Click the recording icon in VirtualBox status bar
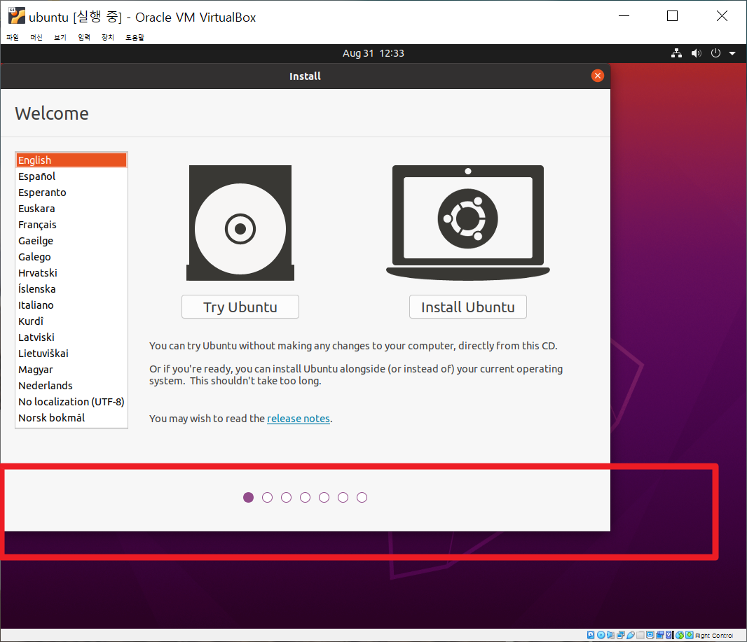Screen dimensions: 747x642 (x=660, y=635)
